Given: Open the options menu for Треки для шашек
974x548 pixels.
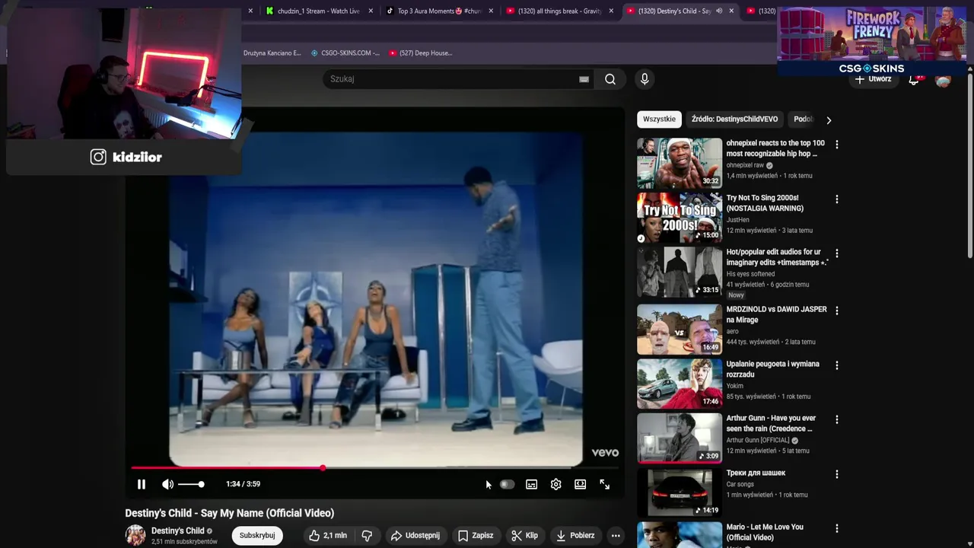Looking at the screenshot, I should [836, 474].
